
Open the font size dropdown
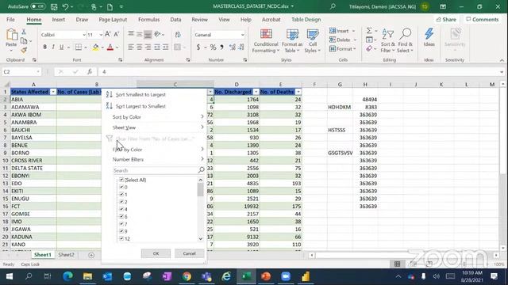click(x=101, y=35)
